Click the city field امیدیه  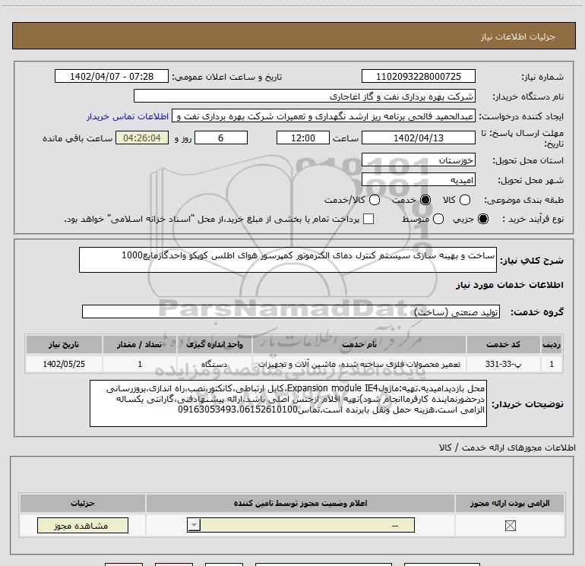click(x=418, y=180)
